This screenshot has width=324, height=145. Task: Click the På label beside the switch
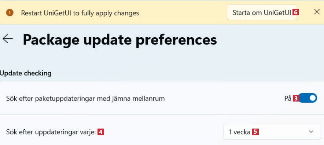click(288, 99)
